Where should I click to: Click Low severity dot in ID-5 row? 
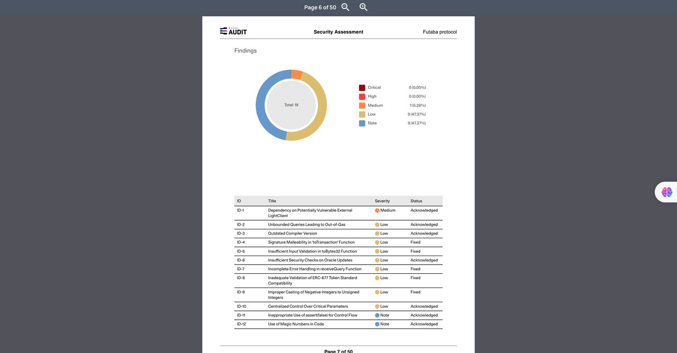coord(377,252)
